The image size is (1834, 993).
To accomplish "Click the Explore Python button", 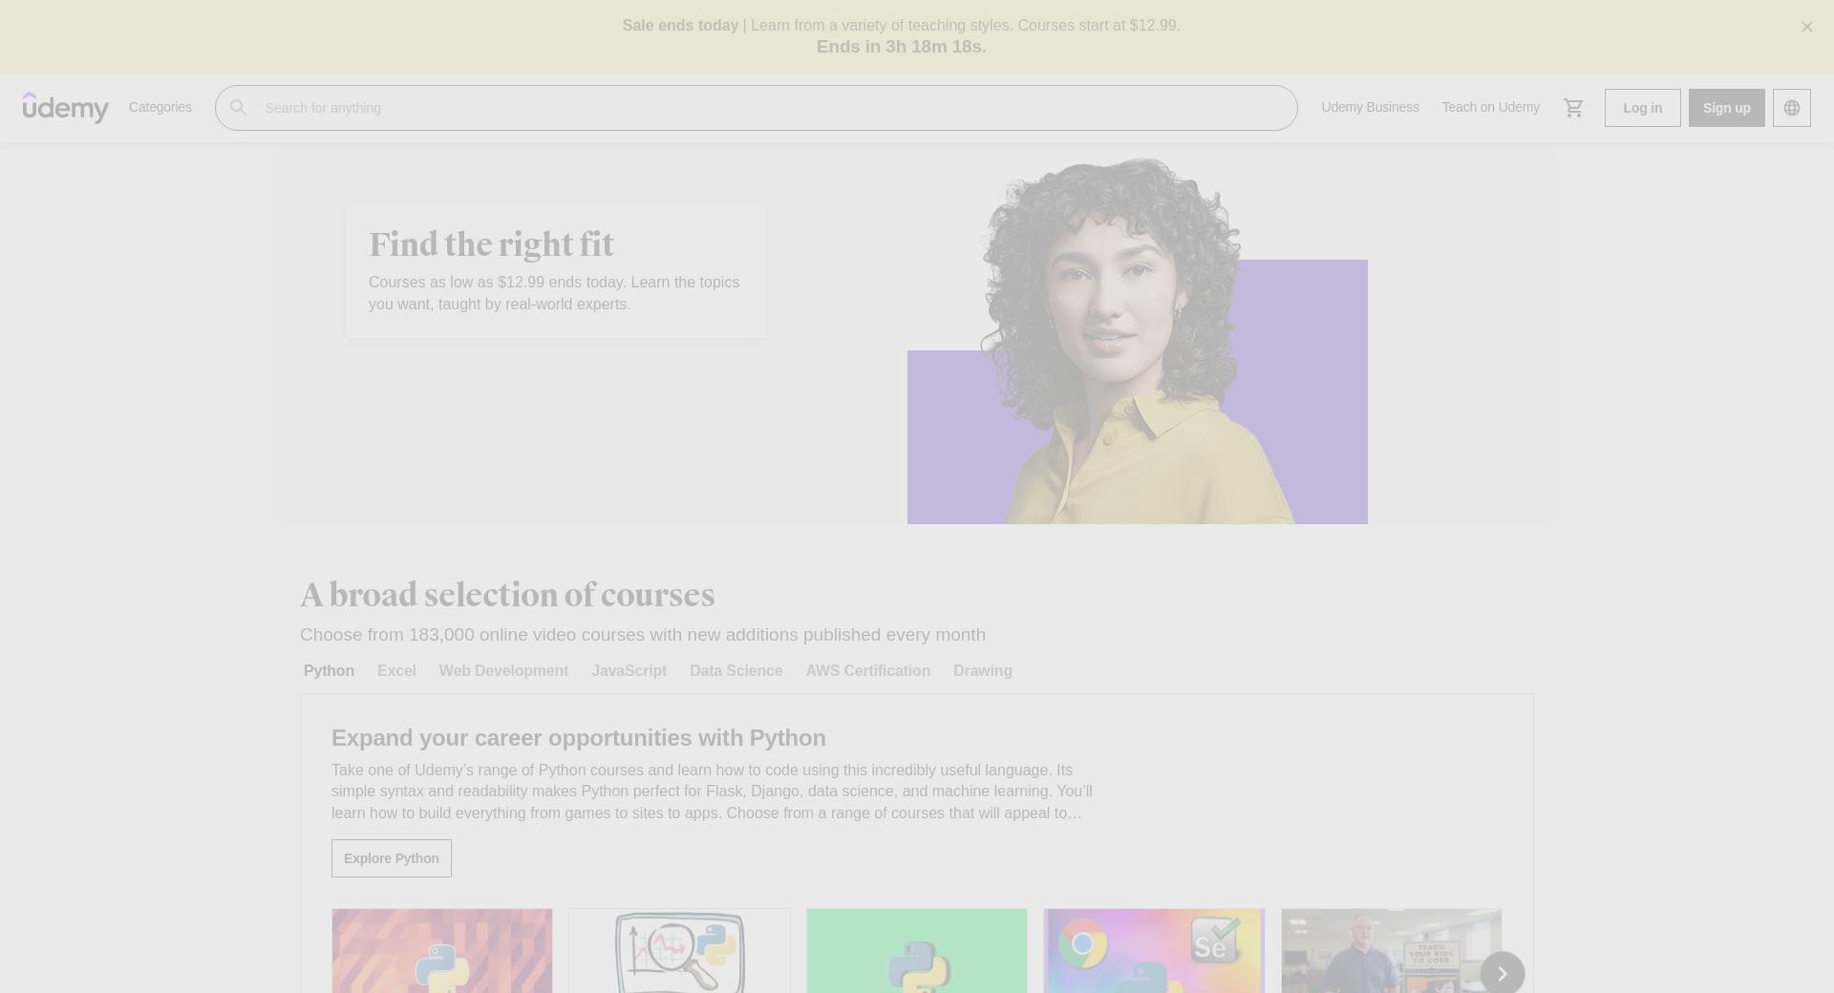I will pos(392,858).
